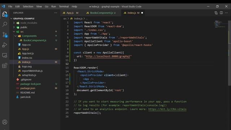This screenshot has width=231, height=130.
Task: Open the Selection menu
Action: pos(28,6)
